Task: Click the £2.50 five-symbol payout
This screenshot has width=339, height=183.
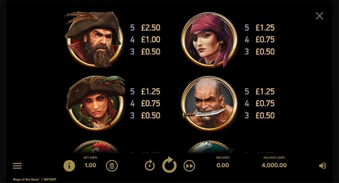Action: 151,28
